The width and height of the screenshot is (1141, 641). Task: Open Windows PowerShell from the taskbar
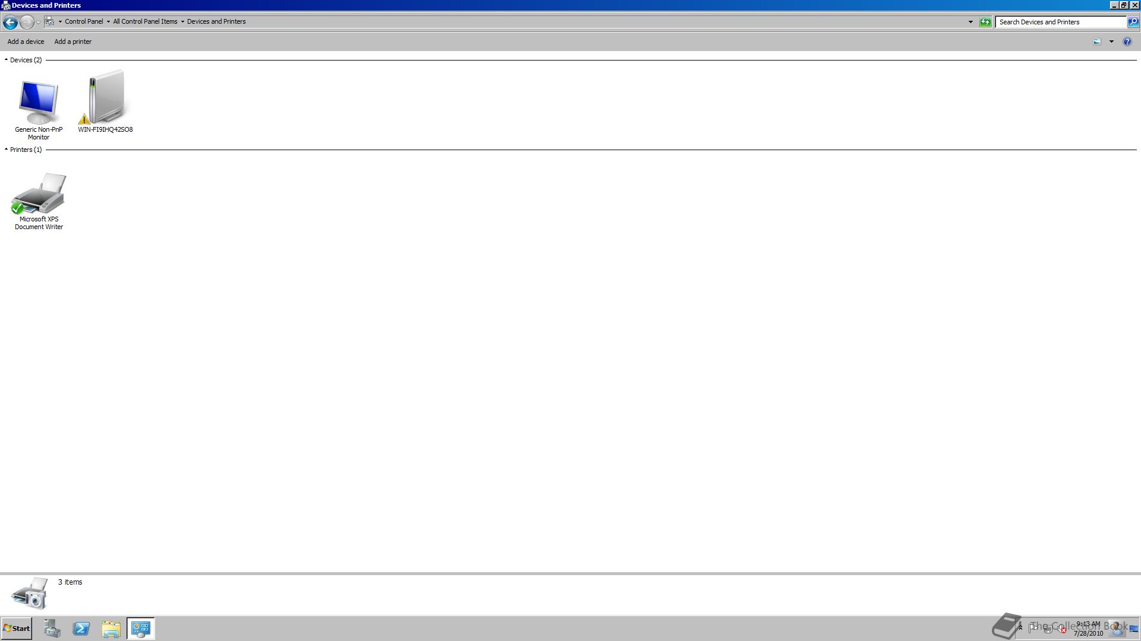tap(81, 629)
